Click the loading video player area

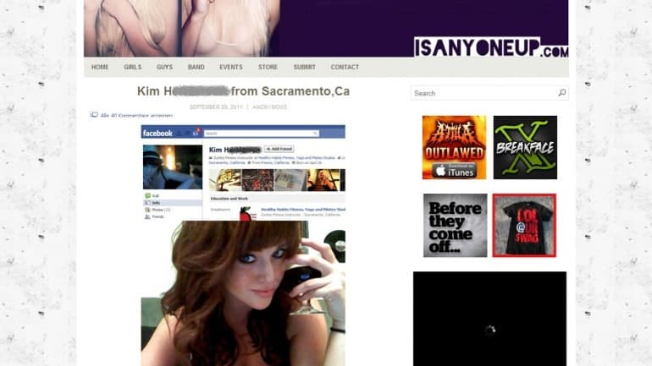(489, 319)
